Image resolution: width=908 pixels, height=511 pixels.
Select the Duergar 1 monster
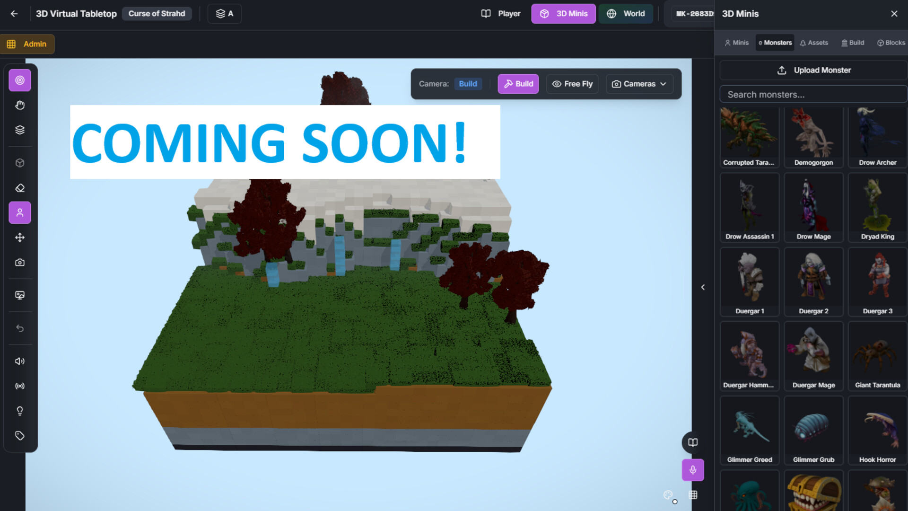click(x=749, y=282)
